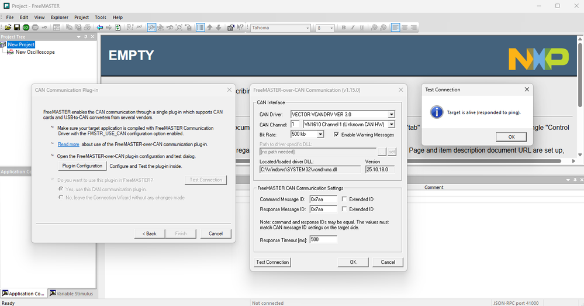
Task: Click the key icon in the toolbar
Action: pyautogui.click(x=44, y=27)
